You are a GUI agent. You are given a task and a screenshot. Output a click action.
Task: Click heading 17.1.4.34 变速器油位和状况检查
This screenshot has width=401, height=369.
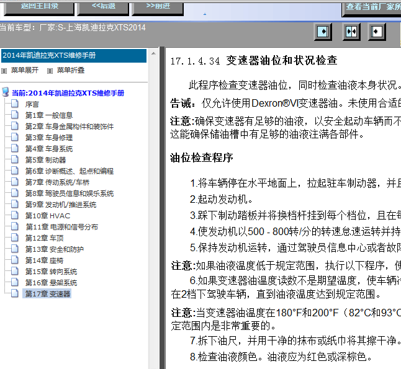pos(254,61)
